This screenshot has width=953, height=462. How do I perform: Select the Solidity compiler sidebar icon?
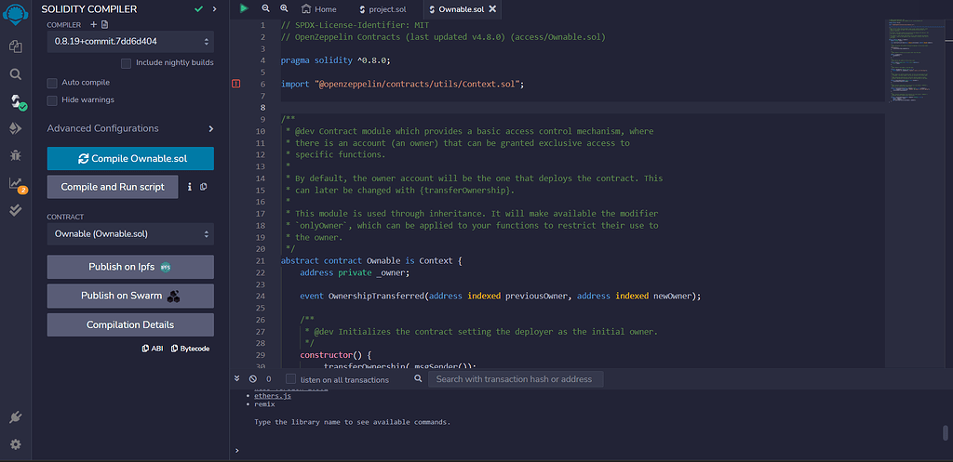tap(17, 101)
